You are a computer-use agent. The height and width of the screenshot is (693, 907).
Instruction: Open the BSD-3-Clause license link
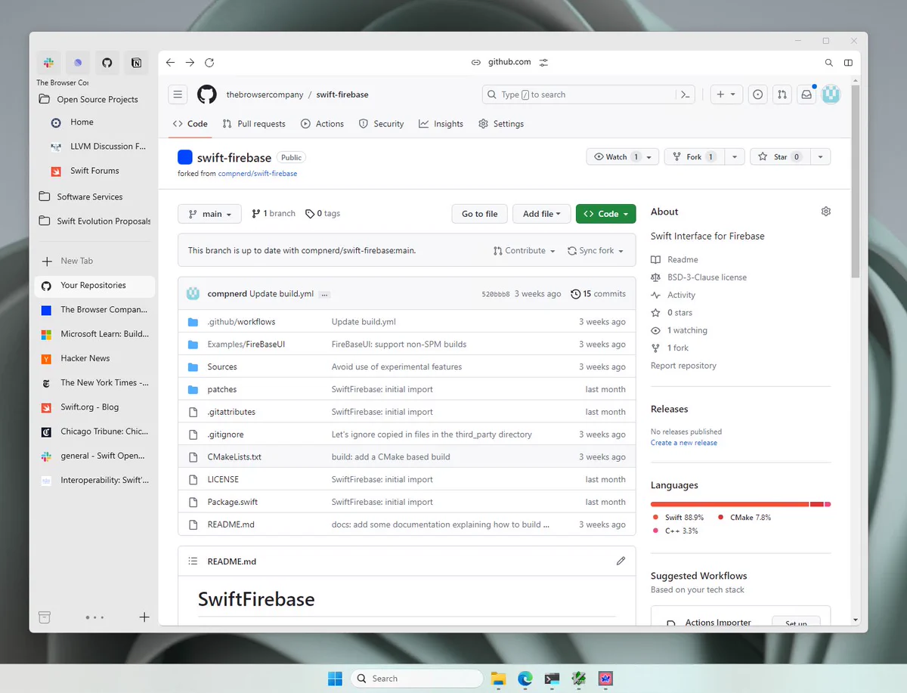coord(707,277)
